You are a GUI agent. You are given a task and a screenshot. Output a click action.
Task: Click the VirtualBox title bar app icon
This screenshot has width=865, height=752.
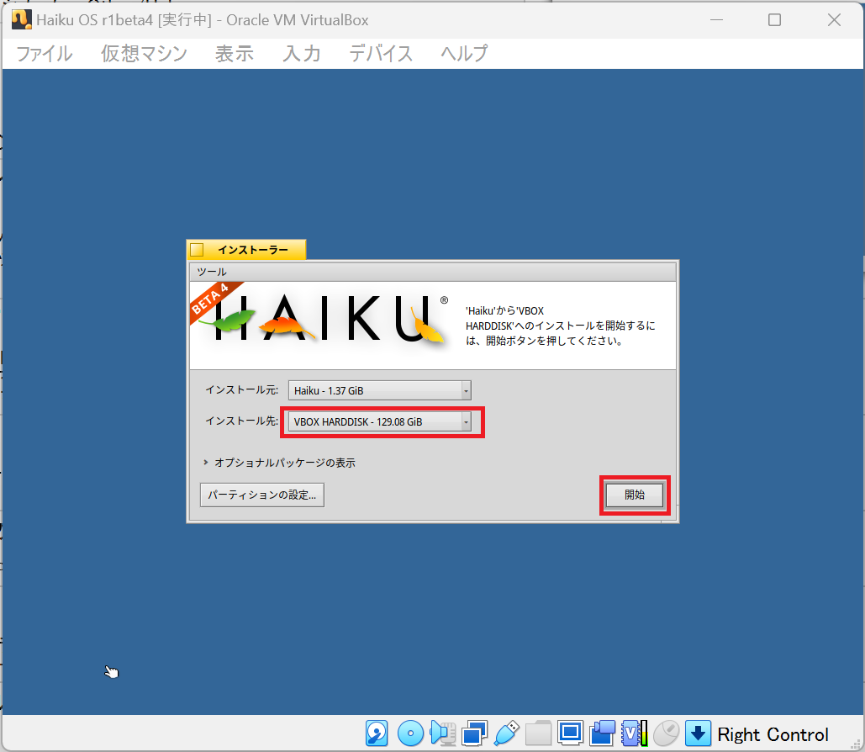[22, 20]
